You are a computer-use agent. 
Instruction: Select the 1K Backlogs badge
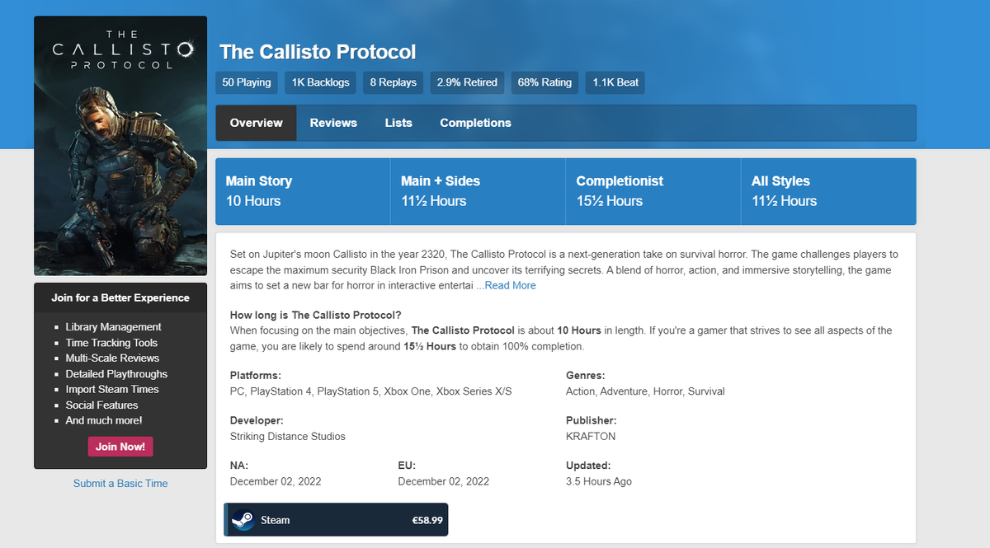coord(321,82)
